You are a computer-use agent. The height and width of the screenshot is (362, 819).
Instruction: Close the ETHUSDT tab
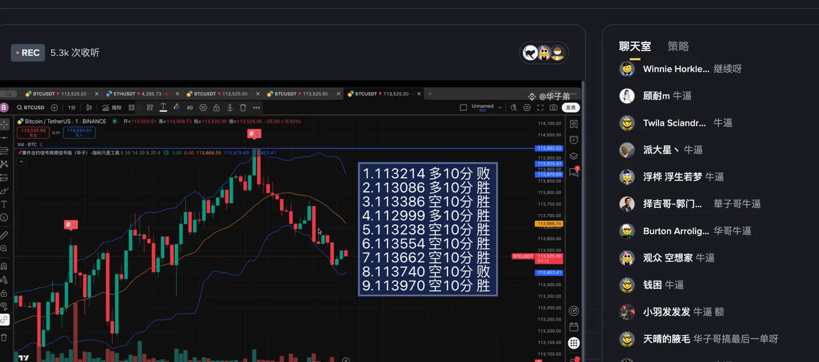(178, 94)
